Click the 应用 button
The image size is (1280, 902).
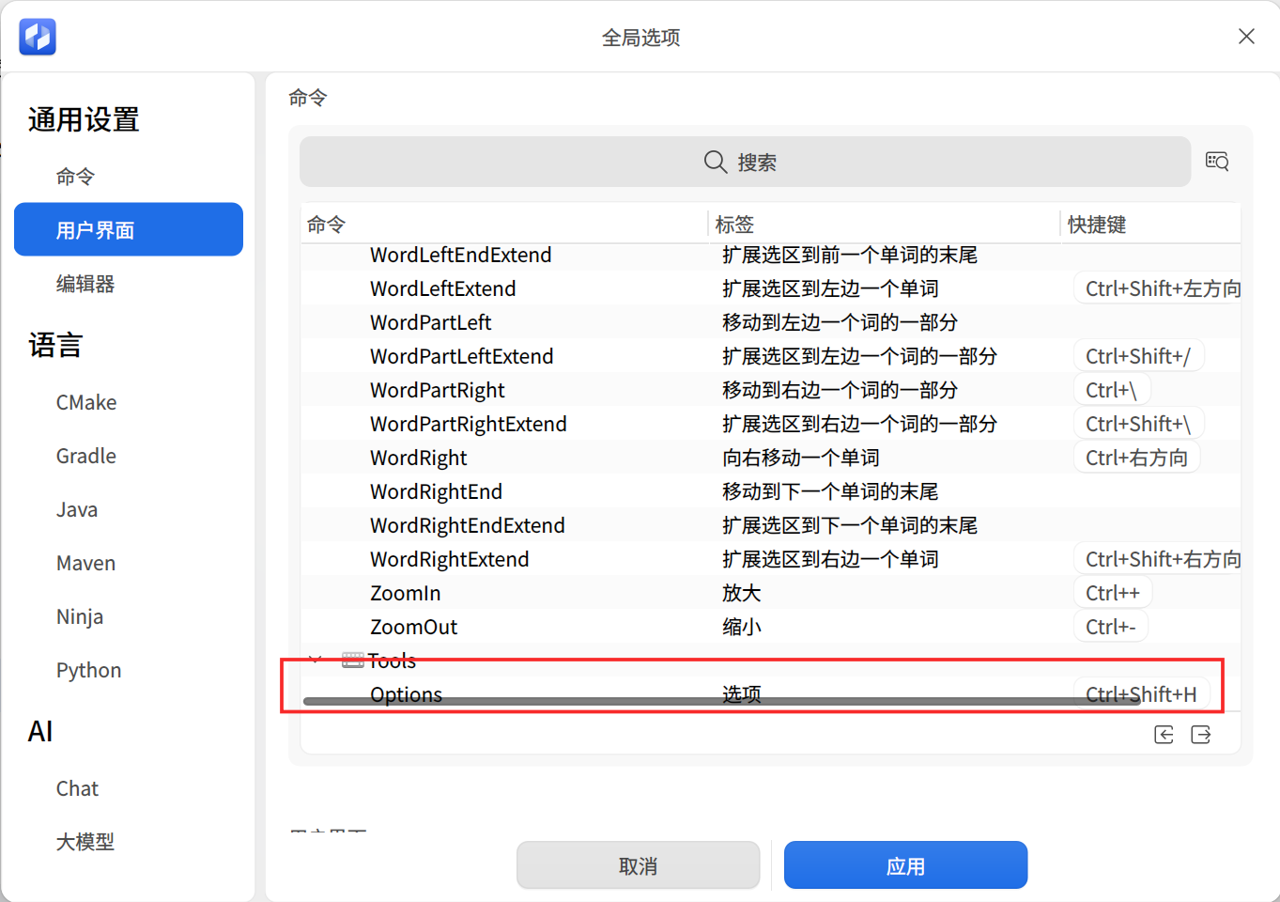pyautogui.click(x=905, y=865)
